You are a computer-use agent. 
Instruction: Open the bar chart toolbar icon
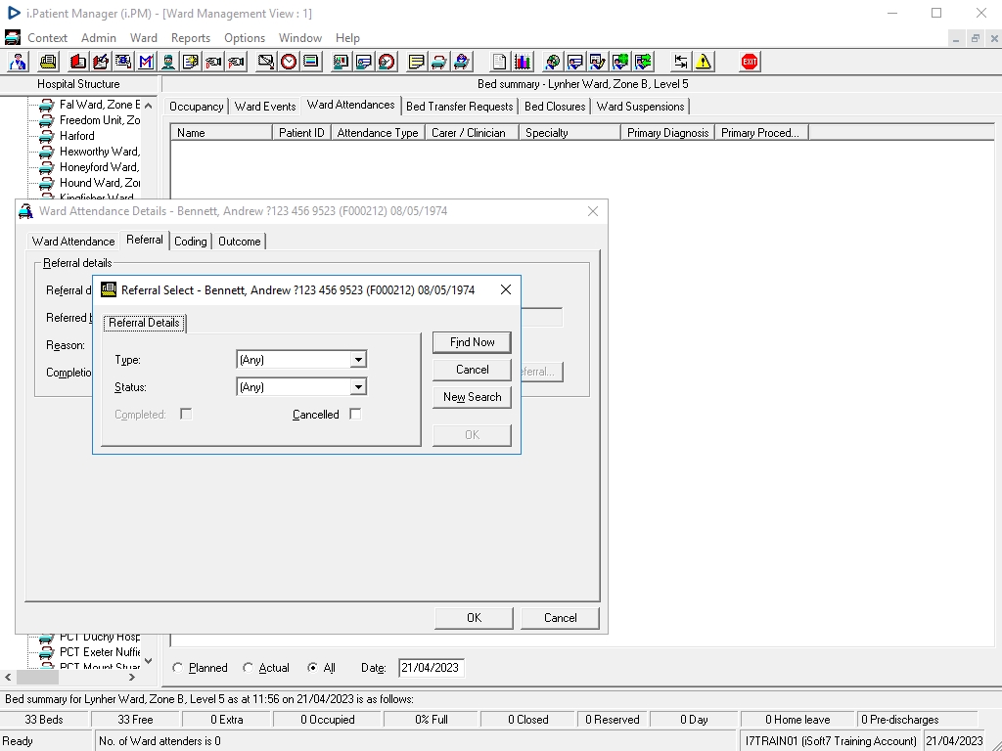pyautogui.click(x=523, y=62)
